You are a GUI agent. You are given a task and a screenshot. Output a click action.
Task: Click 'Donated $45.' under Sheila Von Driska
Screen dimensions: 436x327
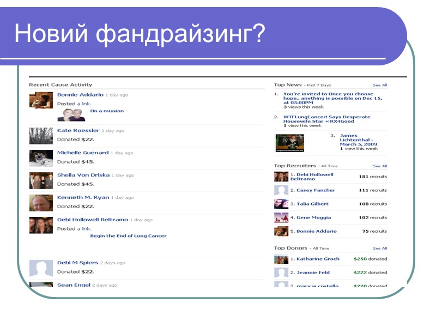76,184
